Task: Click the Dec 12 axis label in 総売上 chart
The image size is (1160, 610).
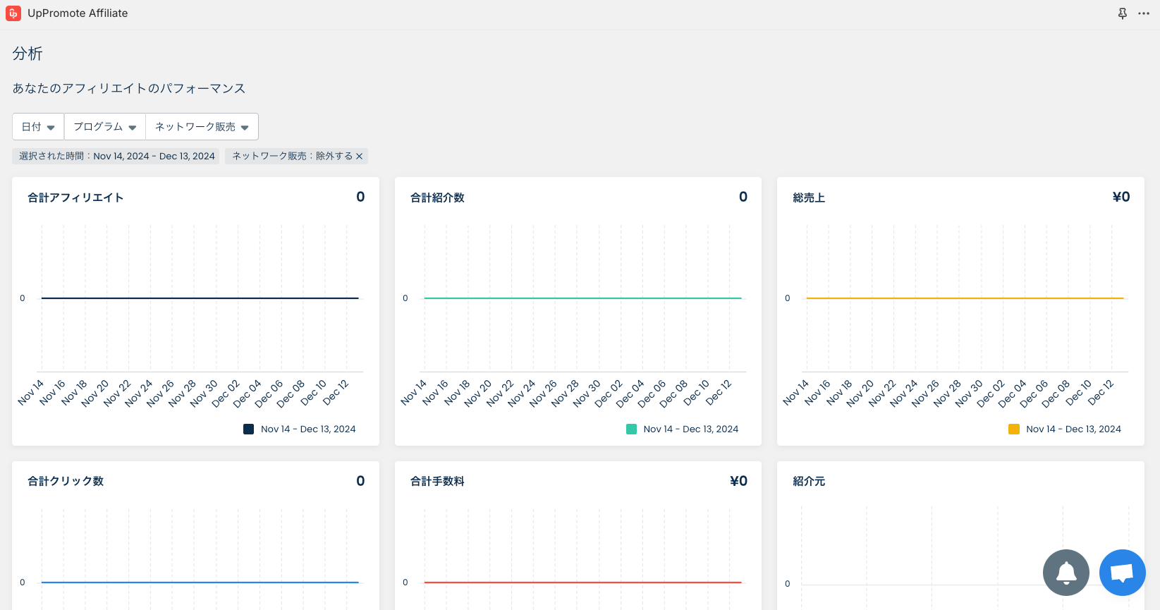Action: click(x=1100, y=393)
